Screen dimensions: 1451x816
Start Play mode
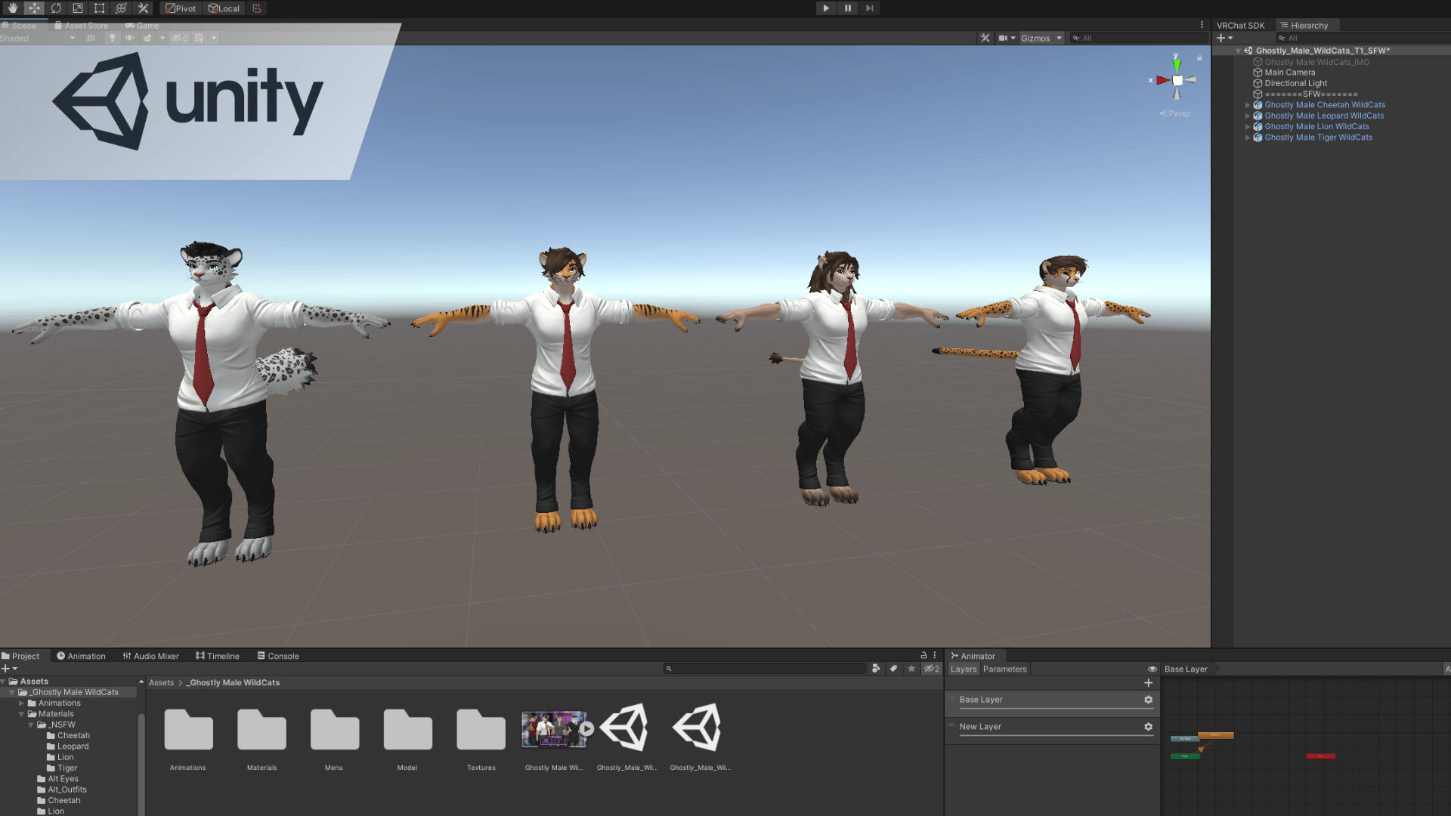pyautogui.click(x=826, y=8)
